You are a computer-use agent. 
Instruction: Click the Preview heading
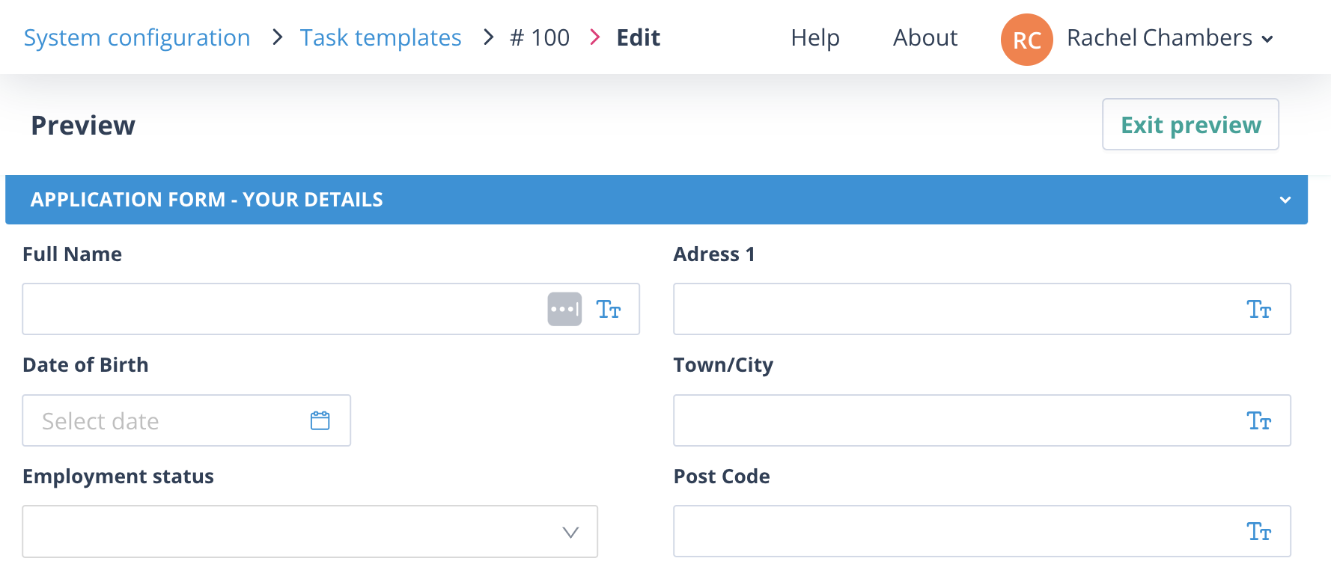click(83, 125)
